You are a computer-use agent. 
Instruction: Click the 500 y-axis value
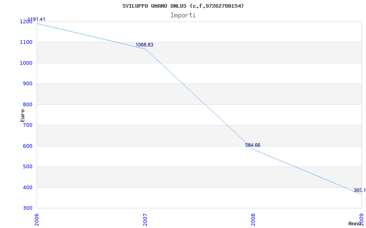coord(27,167)
